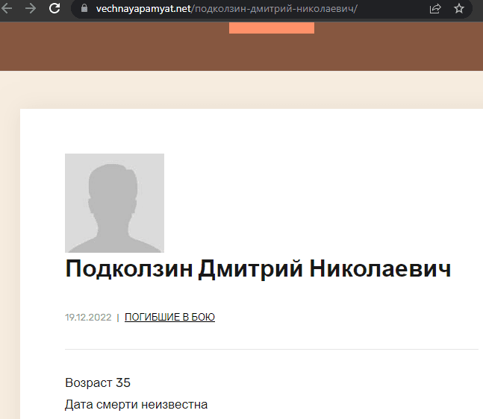Image resolution: width=483 pixels, height=419 pixels.
Task: Click the post date 19.12.2022
Action: 88,317
